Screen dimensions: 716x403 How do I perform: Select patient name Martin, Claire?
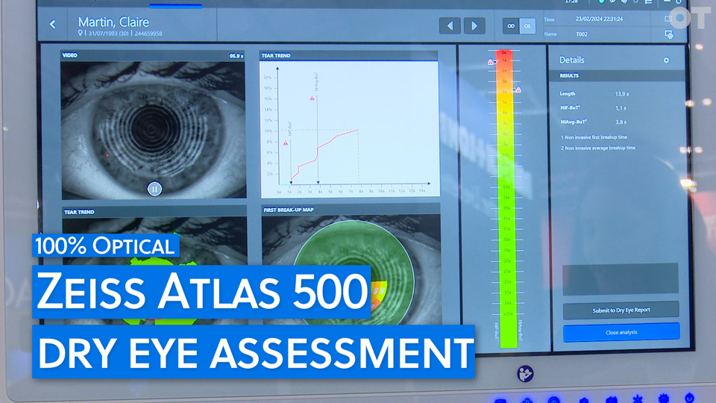click(x=113, y=22)
